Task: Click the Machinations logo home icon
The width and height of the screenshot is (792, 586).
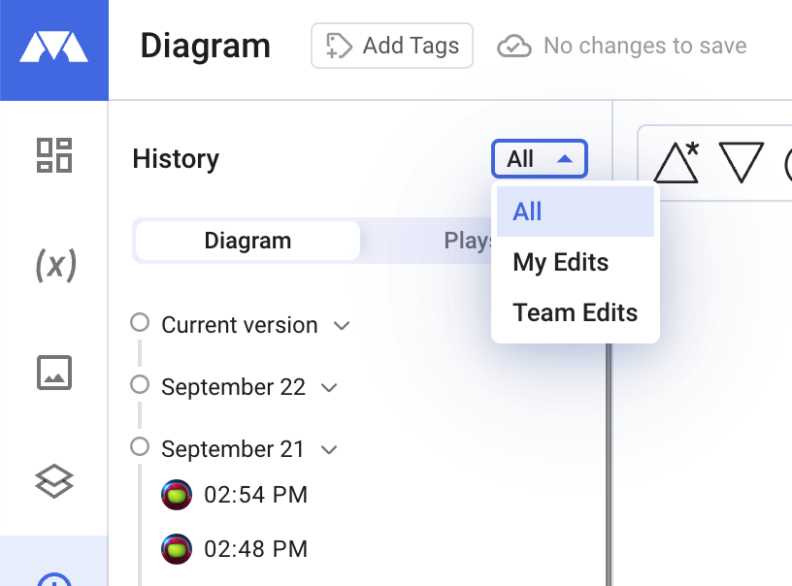Action: click(x=54, y=47)
